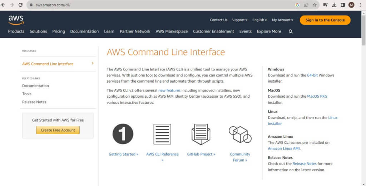Click chevron beside AWS Command Line Interface

(93, 63)
